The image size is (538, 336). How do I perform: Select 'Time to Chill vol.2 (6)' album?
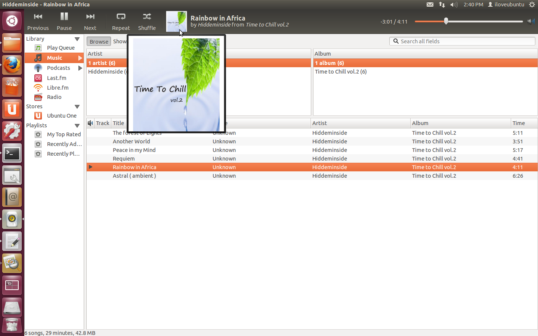coord(425,72)
